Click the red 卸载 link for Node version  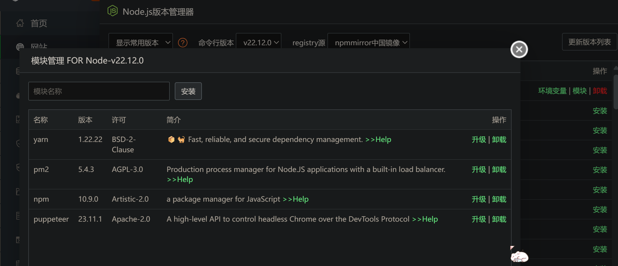[x=600, y=91]
